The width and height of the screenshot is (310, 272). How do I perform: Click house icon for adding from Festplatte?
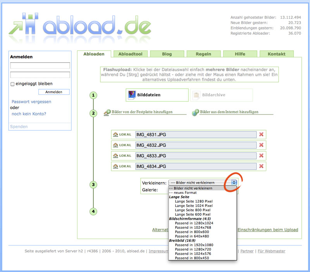pos(107,113)
